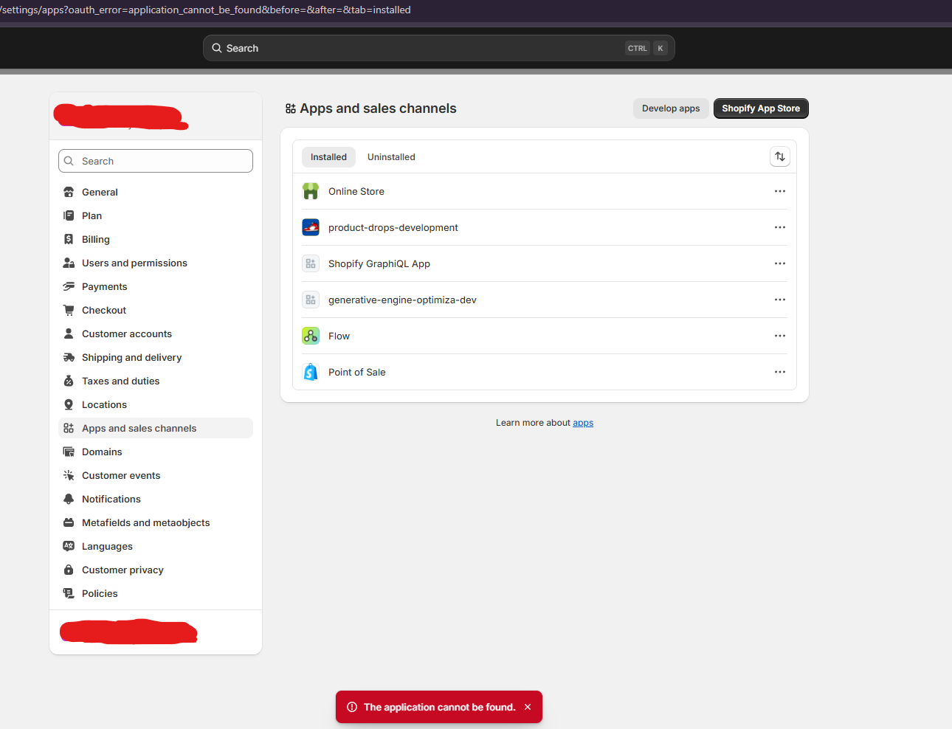Screen dimensions: 952x729
Task: Open Users and permissions settings
Action: pos(156,263)
